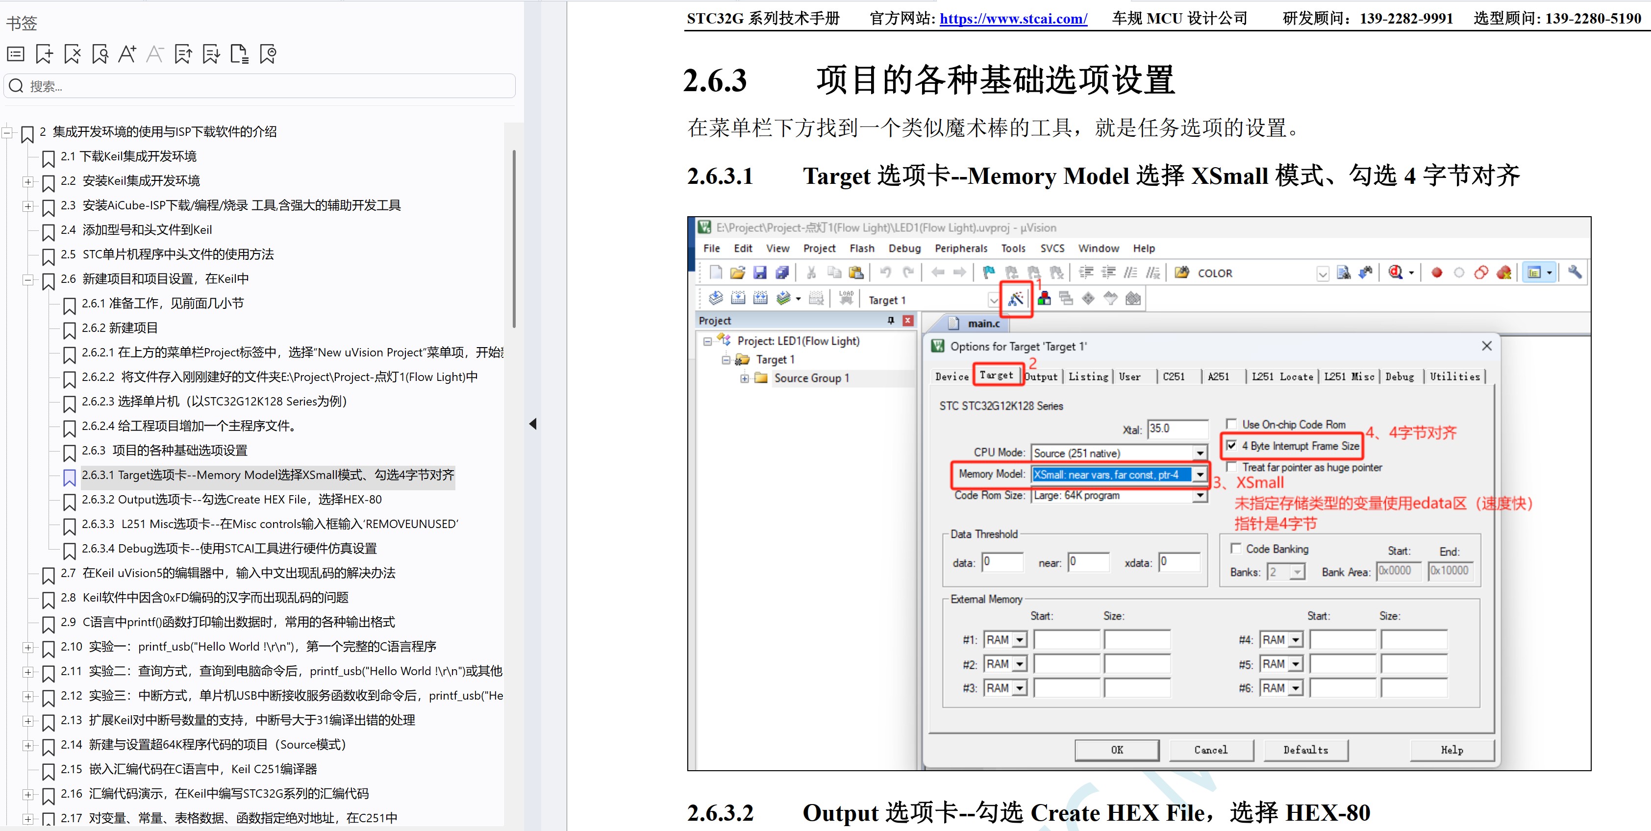Image resolution: width=1651 pixels, height=831 pixels.
Task: Click the Save All icon in Keil toolbar
Action: click(x=782, y=273)
